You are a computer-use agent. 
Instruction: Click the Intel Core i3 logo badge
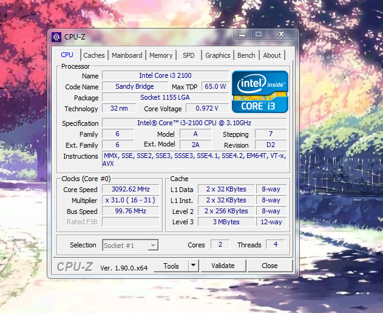(x=260, y=92)
